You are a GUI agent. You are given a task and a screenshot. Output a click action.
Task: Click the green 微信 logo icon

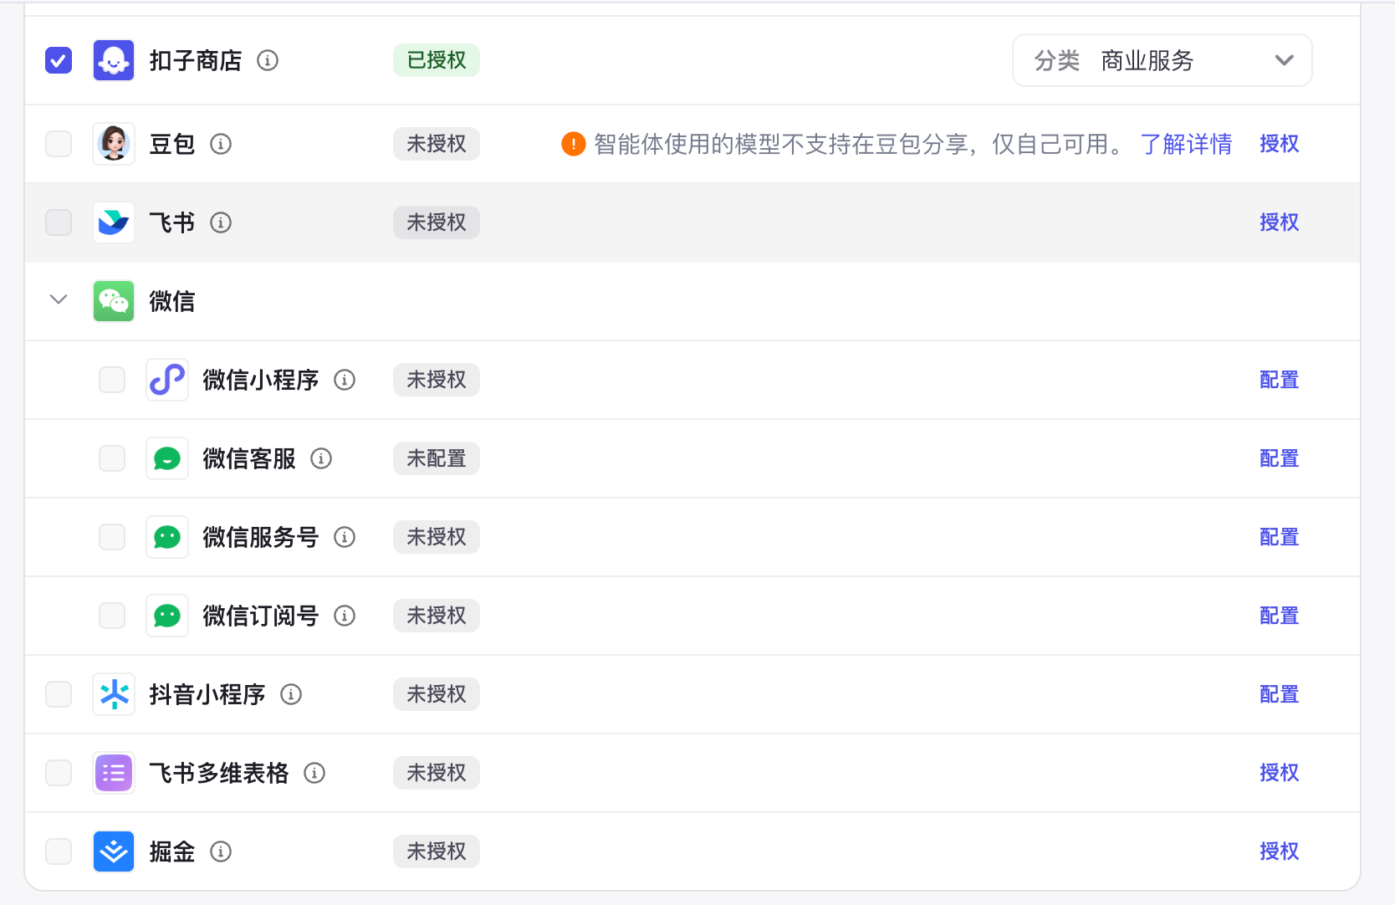click(x=114, y=301)
